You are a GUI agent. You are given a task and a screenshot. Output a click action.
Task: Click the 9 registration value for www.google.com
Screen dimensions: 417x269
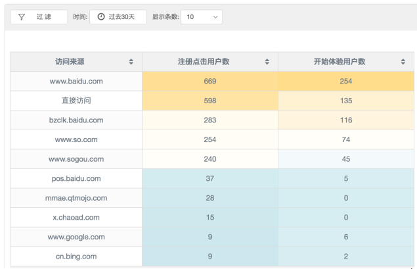coord(210,237)
